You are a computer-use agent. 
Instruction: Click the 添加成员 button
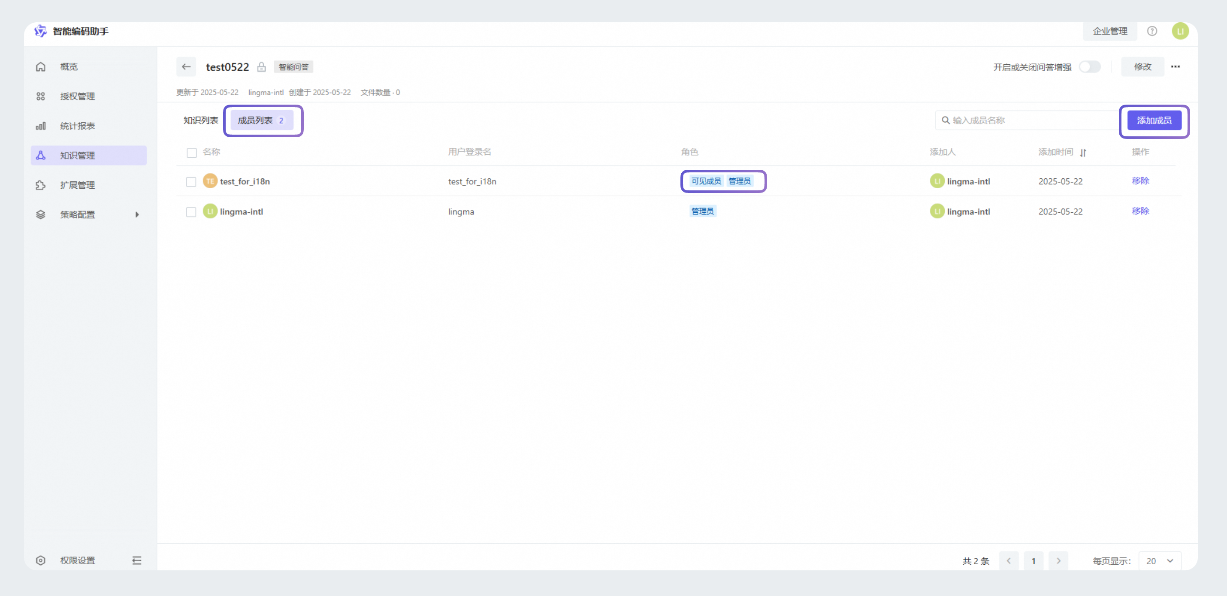(1154, 120)
